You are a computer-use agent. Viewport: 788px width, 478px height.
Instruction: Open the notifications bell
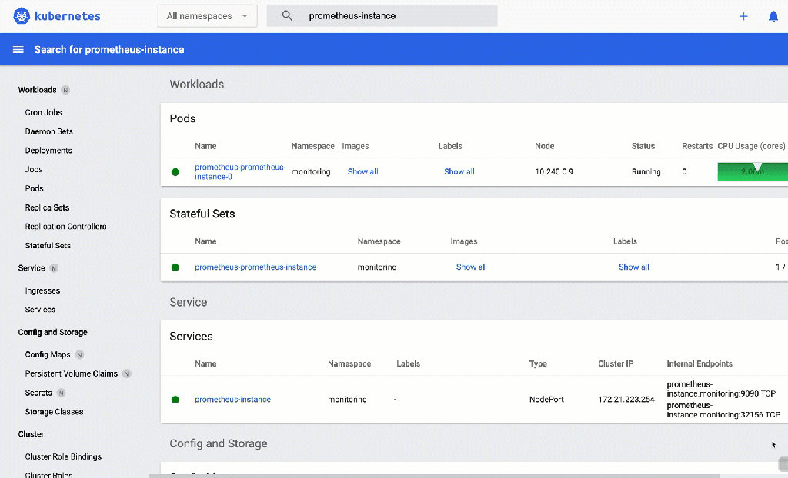click(773, 16)
